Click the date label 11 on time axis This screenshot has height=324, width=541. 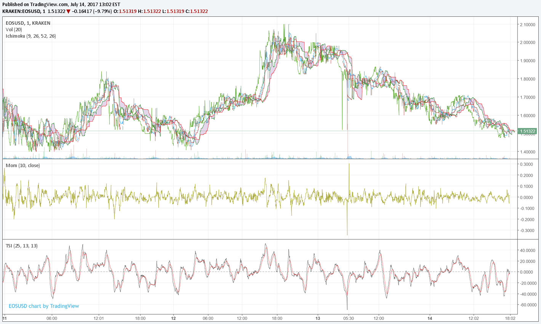tap(5, 318)
